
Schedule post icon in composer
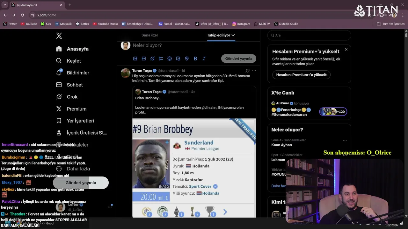[x=178, y=59]
